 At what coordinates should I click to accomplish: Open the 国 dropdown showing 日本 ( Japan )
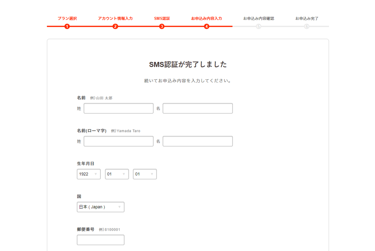(101, 207)
